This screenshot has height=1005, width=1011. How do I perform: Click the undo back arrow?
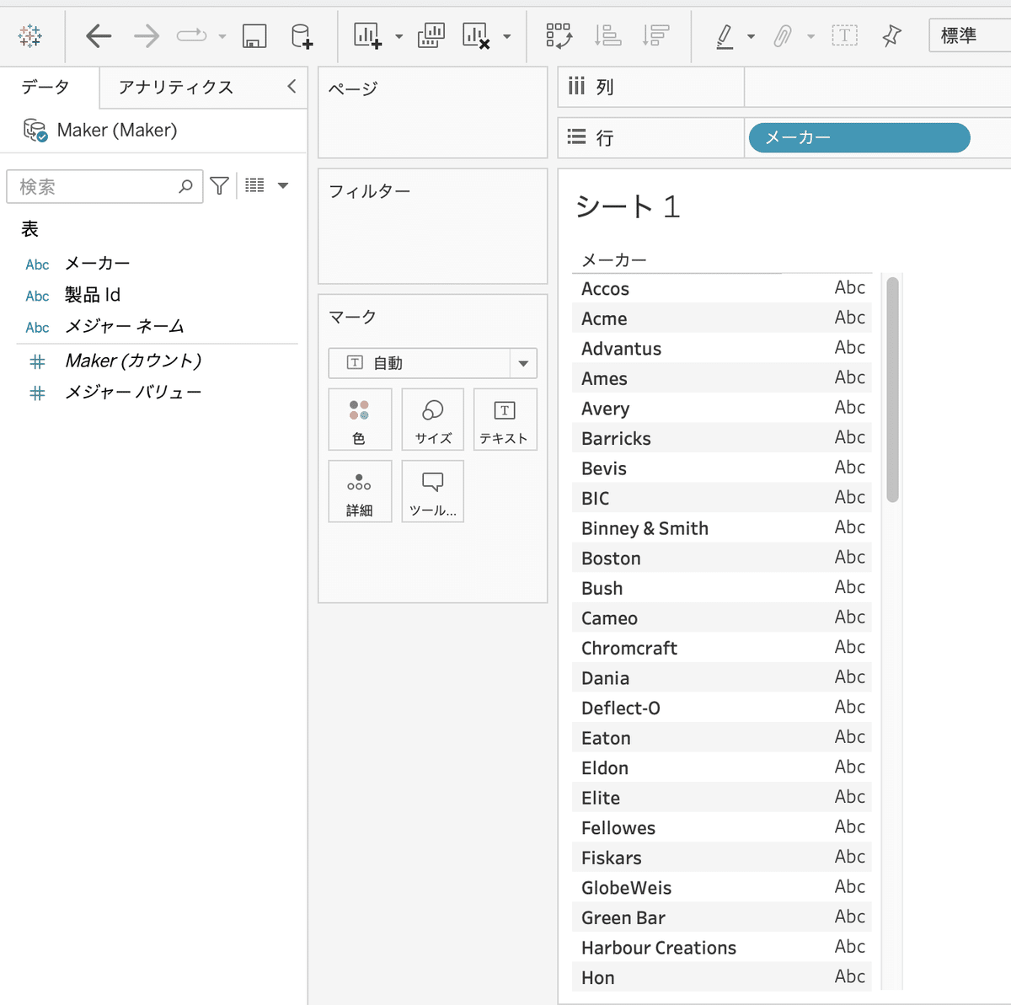[x=99, y=35]
